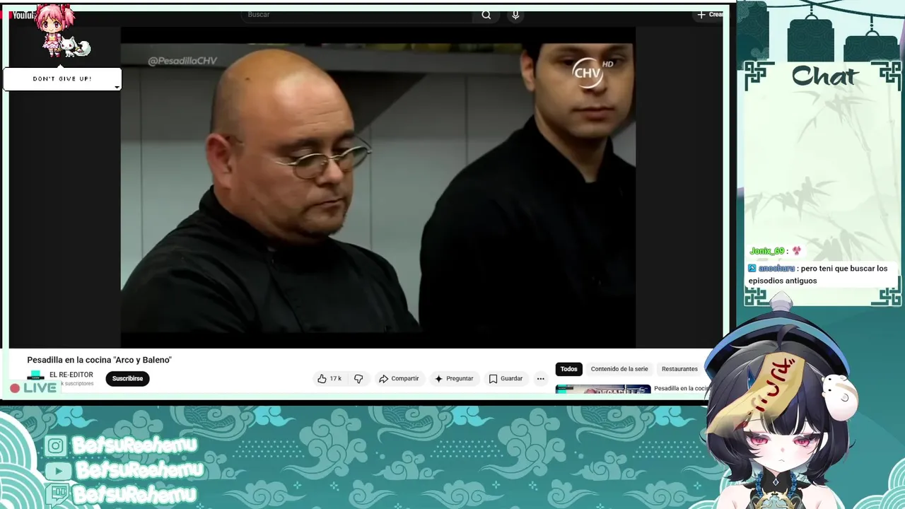The width and height of the screenshot is (905, 509).
Task: Click the recommended video title Pesadilla en la cocina
Action: click(x=681, y=388)
